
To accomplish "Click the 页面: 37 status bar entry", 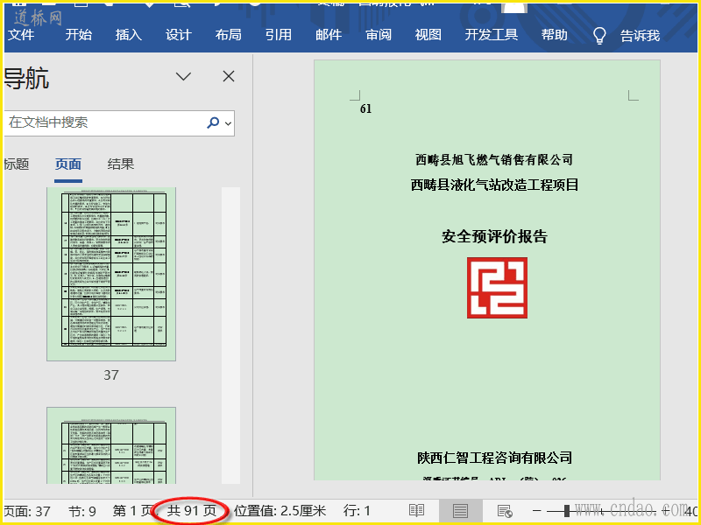I will coord(27,511).
